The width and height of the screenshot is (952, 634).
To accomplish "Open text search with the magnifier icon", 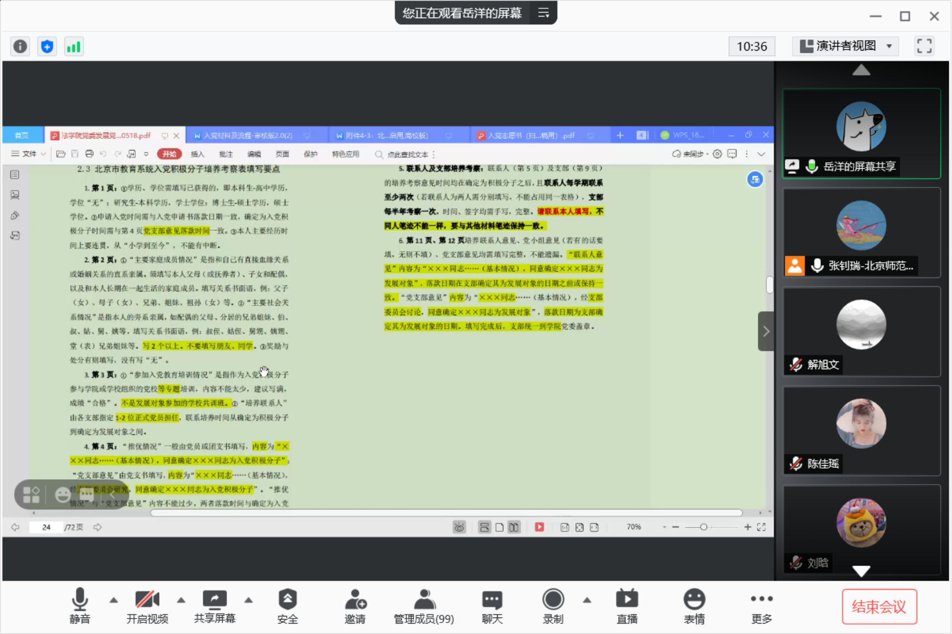I will (378, 154).
